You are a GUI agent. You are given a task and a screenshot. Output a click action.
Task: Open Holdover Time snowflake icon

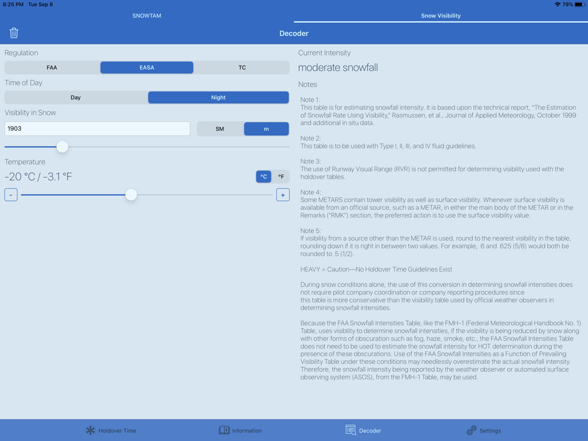[91, 430]
